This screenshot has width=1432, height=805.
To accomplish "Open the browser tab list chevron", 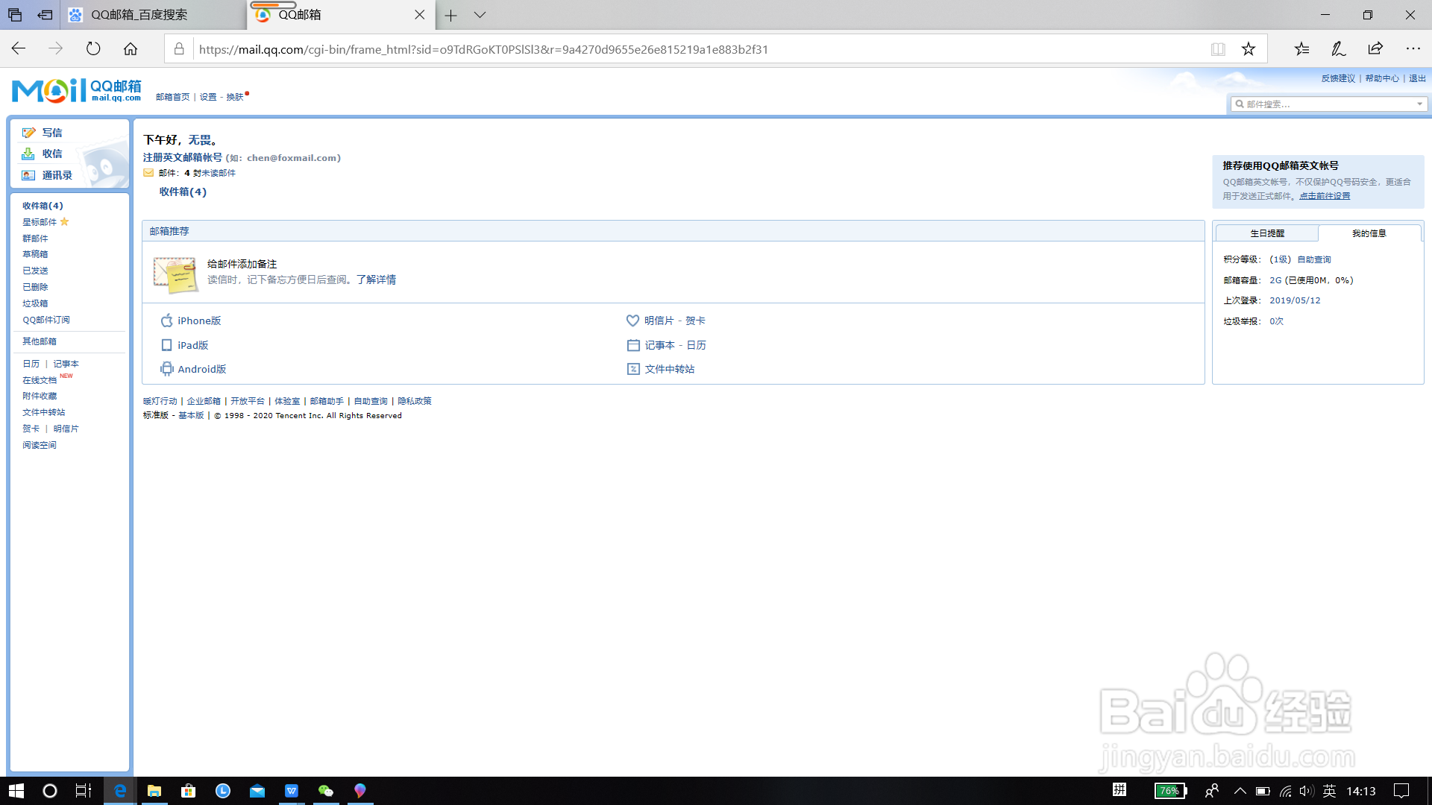I will (480, 15).
